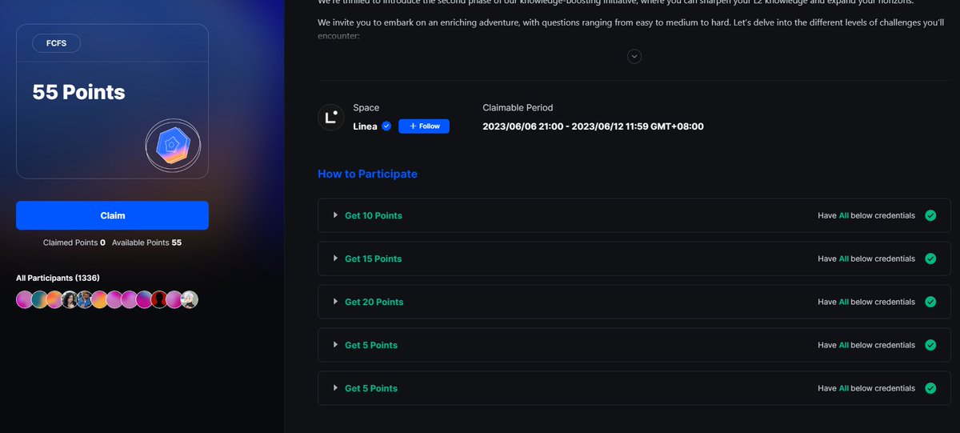Click 'Have All below credentials' in Get 10 Points row
The width and height of the screenshot is (960, 433).
click(x=866, y=215)
